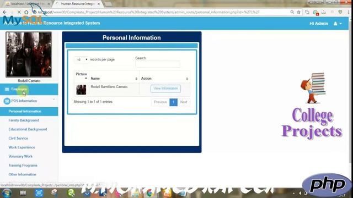Open the browser home page icon
The width and height of the screenshot is (353, 198).
(x=26, y=12)
